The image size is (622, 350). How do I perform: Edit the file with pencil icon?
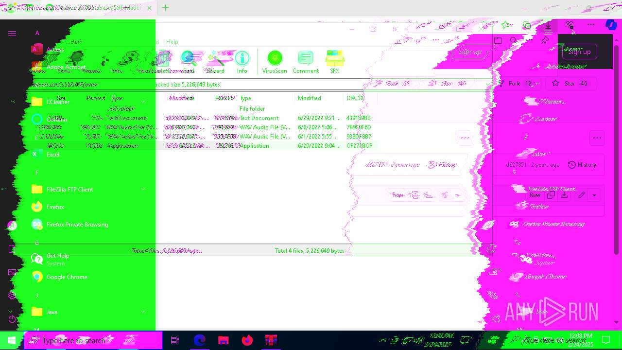pyautogui.click(x=581, y=195)
